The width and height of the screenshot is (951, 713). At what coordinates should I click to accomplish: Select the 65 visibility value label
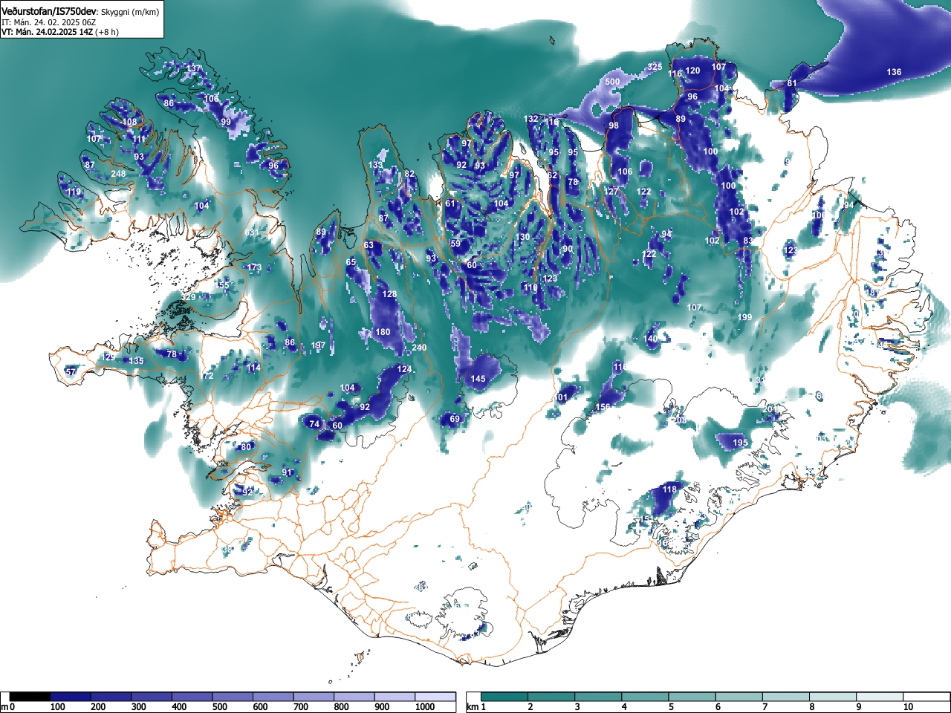point(351,262)
